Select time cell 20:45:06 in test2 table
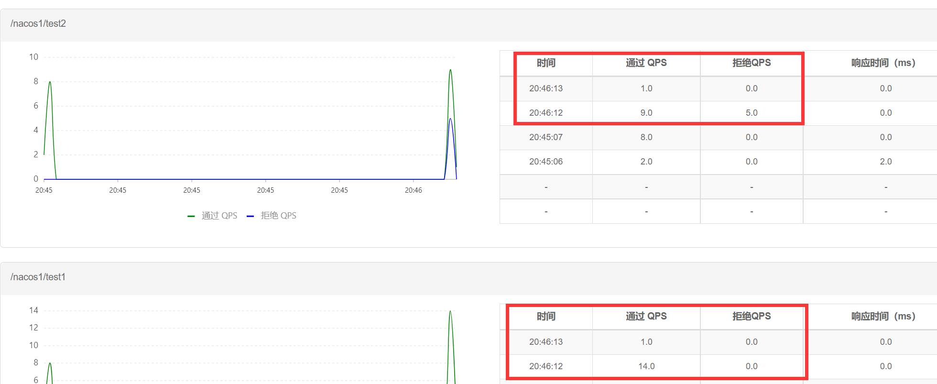Screen dimensions: 937x384 (x=546, y=162)
